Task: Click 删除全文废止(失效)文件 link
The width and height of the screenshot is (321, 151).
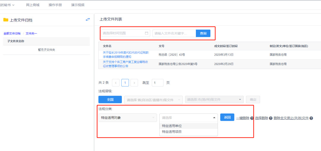Action: [291, 118]
